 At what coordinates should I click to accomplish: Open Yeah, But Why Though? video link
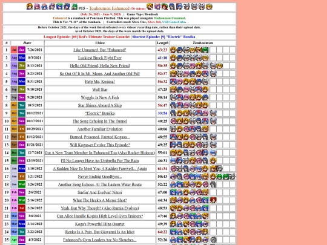100,208
